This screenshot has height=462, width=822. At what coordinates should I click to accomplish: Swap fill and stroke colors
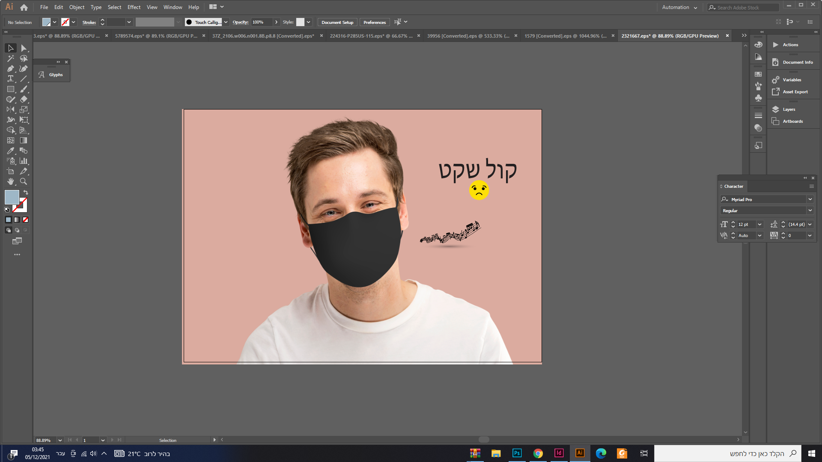26,192
